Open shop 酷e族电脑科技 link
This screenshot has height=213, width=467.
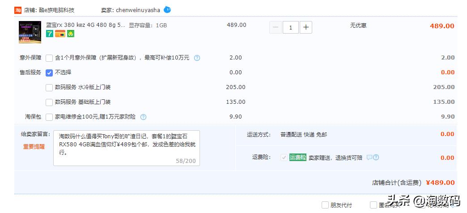coord(57,10)
